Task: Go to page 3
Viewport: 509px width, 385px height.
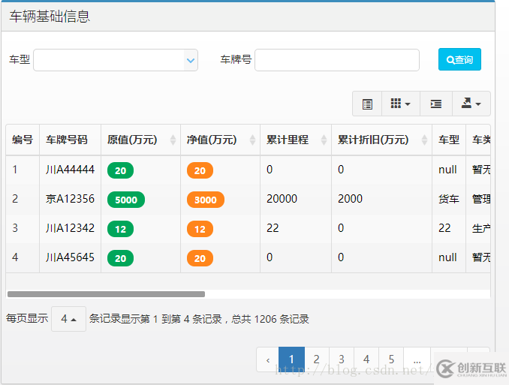Action: (342, 359)
